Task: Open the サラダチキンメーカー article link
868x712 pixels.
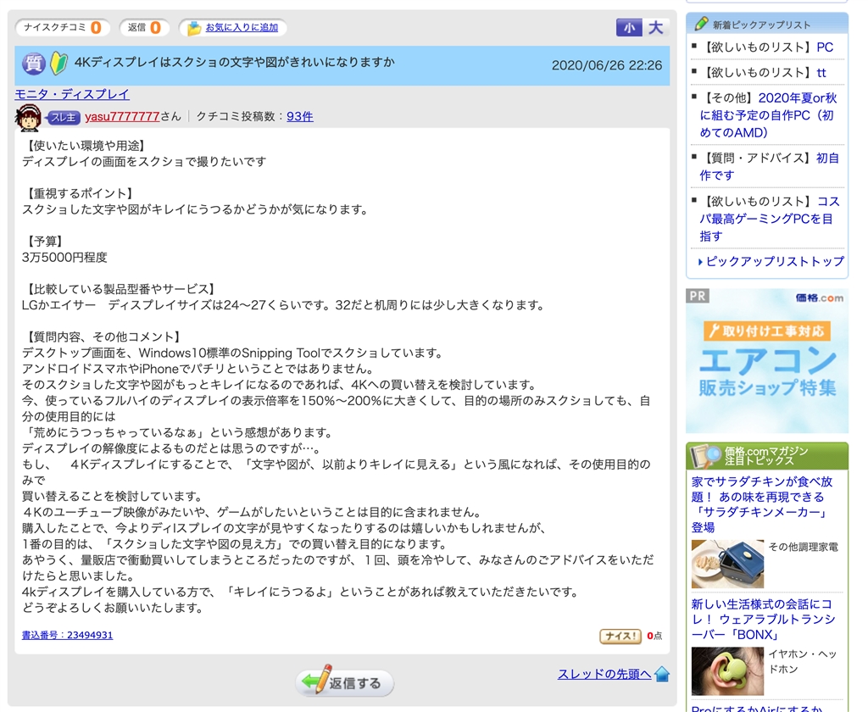Action: (x=762, y=504)
